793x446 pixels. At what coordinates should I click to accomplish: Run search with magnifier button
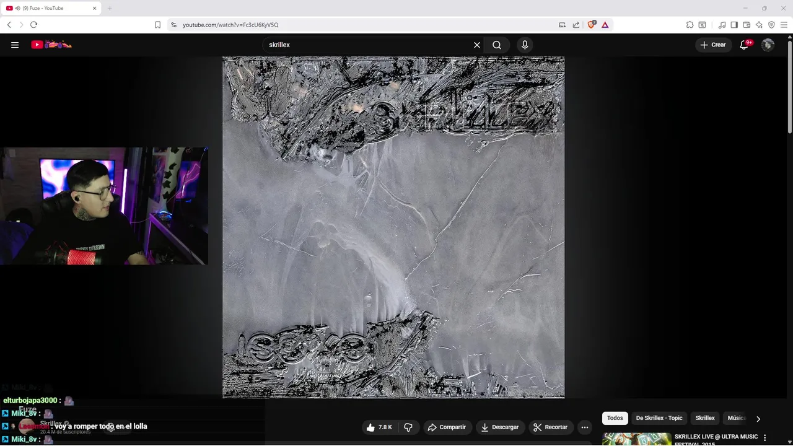[x=497, y=45]
